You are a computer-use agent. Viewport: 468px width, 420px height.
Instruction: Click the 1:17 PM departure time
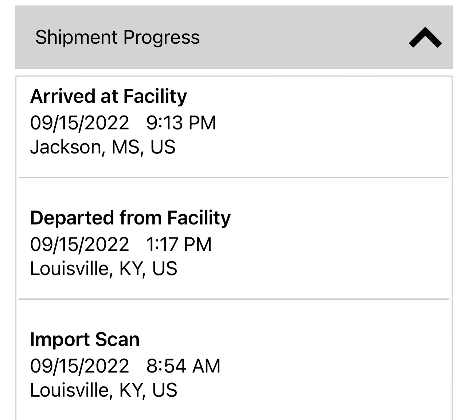pos(179,244)
